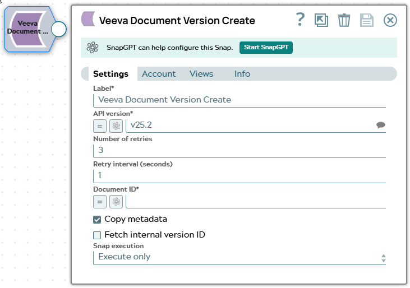
Task: Open SnapGPT icon beside the Document ID field
Action: (x=116, y=202)
